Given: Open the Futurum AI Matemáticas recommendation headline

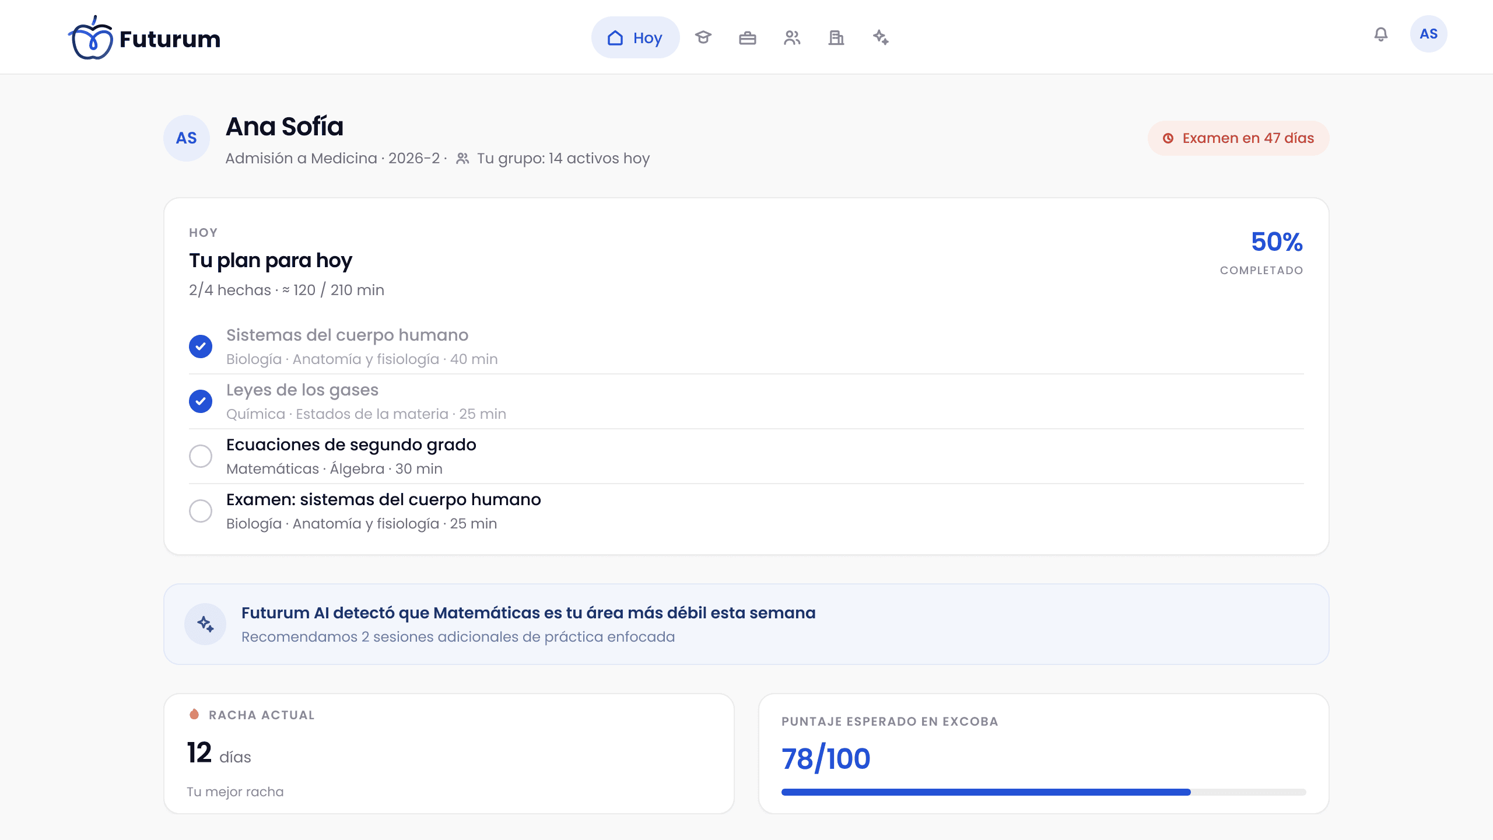Looking at the screenshot, I should [x=528, y=613].
